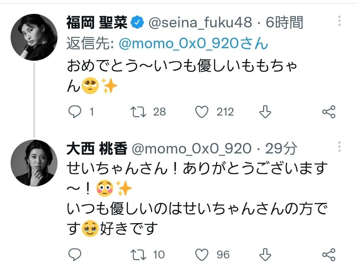Open 大西 桃香's profile picture
357x271 pixels.
click(34, 163)
